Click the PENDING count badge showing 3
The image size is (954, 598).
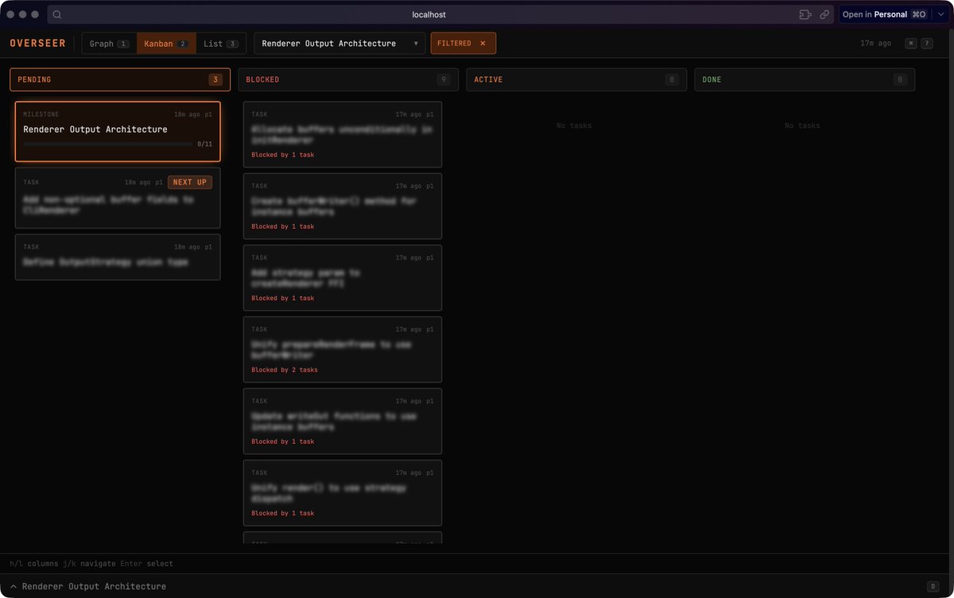coord(215,79)
